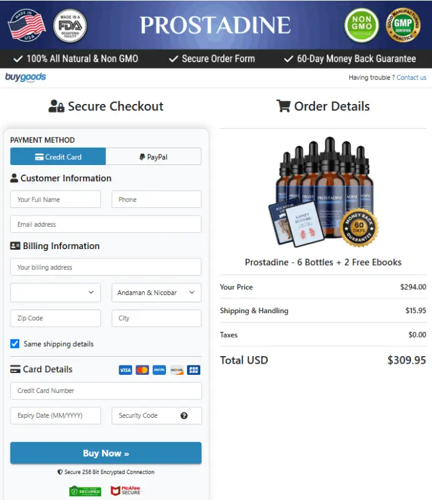Viewport: 432px width, 500px height.
Task: Focus the Your Full Name field
Action: (x=55, y=199)
